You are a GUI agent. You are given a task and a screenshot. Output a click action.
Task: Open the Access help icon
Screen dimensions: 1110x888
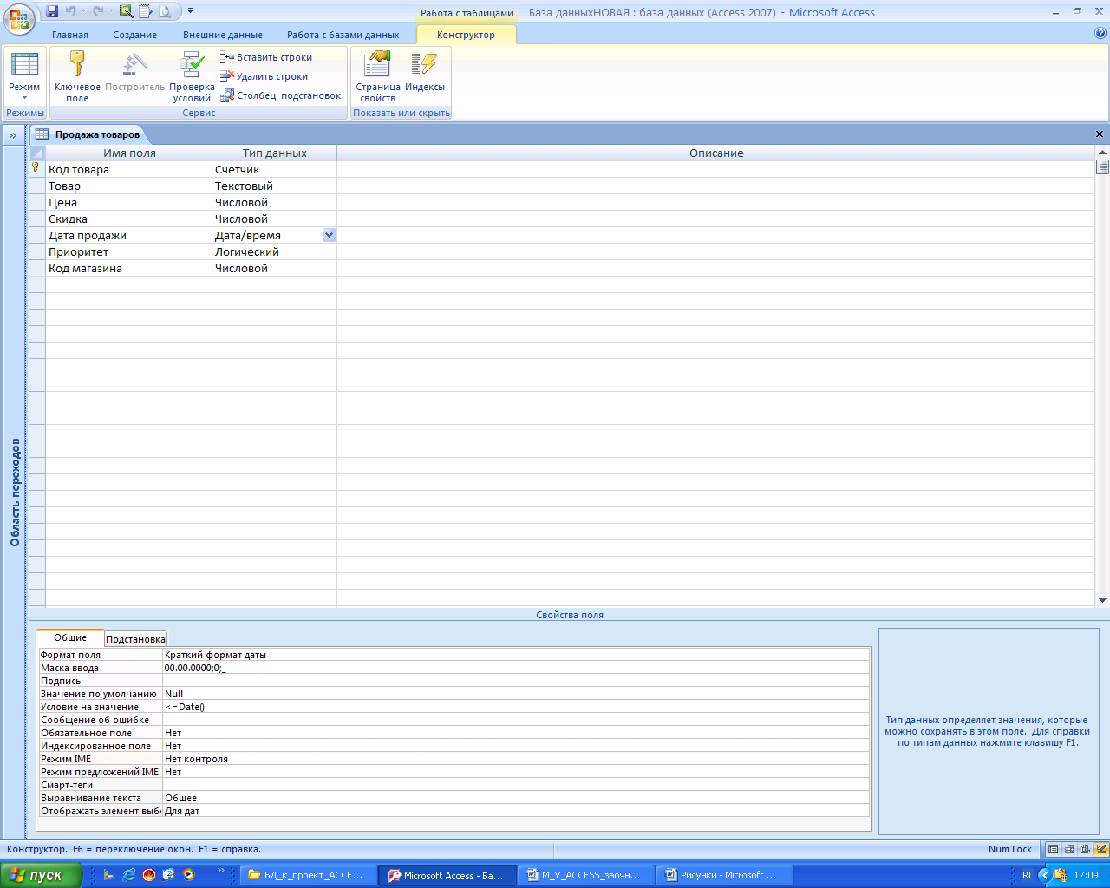[1100, 34]
